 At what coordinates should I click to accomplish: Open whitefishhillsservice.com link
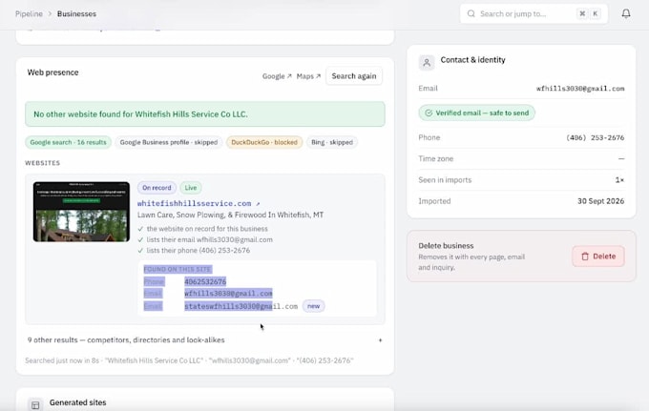(194, 203)
